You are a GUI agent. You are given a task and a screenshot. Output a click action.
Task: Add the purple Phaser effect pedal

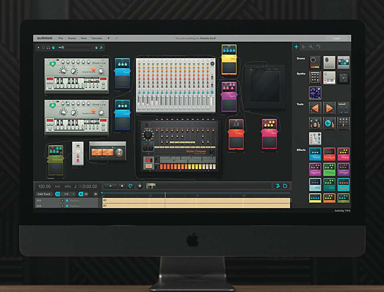point(343,169)
